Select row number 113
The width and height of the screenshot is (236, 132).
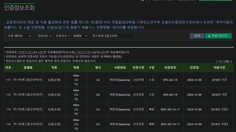click(8, 109)
